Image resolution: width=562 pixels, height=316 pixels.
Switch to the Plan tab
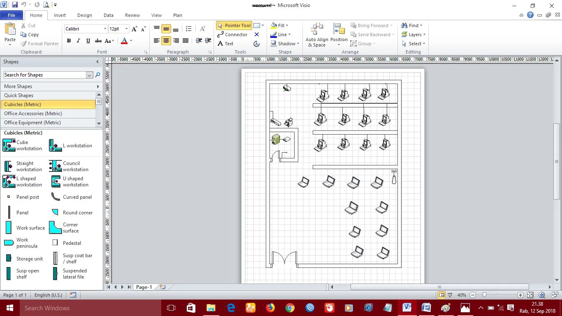pyautogui.click(x=178, y=15)
